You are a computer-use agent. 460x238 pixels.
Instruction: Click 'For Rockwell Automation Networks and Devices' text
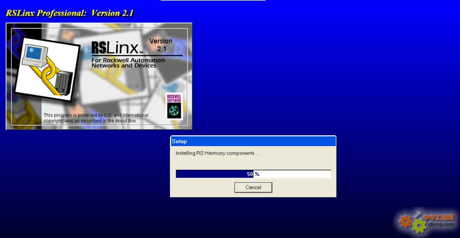(128, 63)
